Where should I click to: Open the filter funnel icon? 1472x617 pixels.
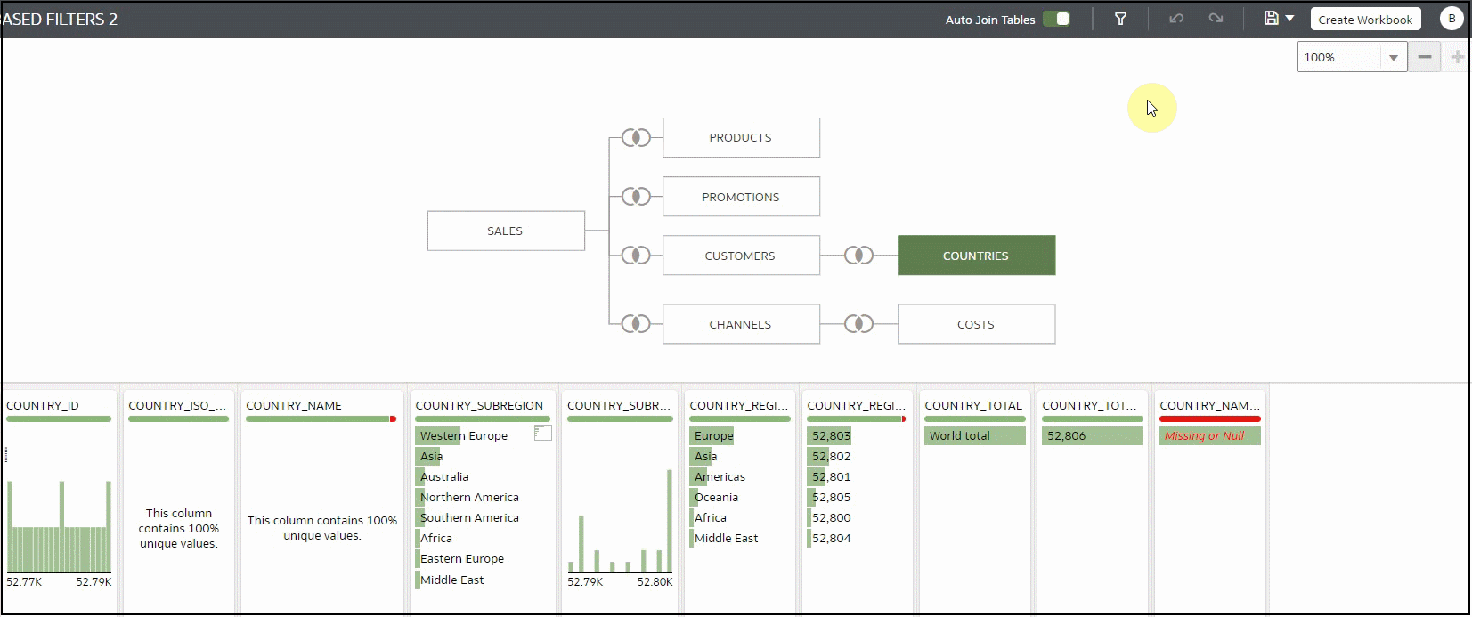pyautogui.click(x=1121, y=19)
